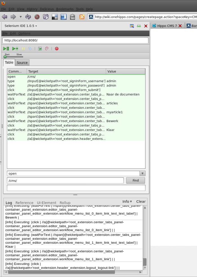
Task: Switch to the Rollup tab
Action: (65, 203)
